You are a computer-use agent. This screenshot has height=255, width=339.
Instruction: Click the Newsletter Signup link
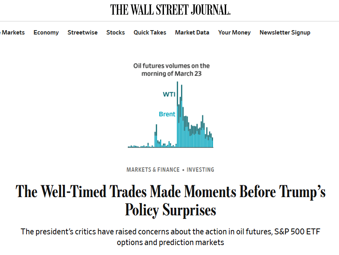pos(285,33)
